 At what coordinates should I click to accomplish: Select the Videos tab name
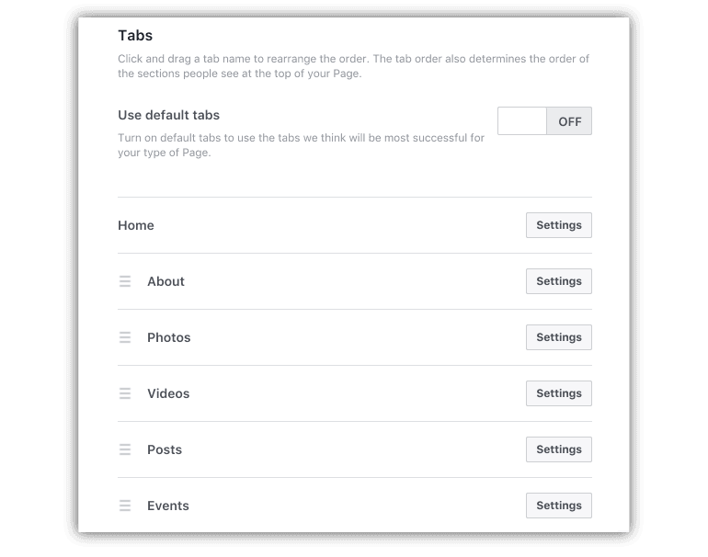[168, 393]
